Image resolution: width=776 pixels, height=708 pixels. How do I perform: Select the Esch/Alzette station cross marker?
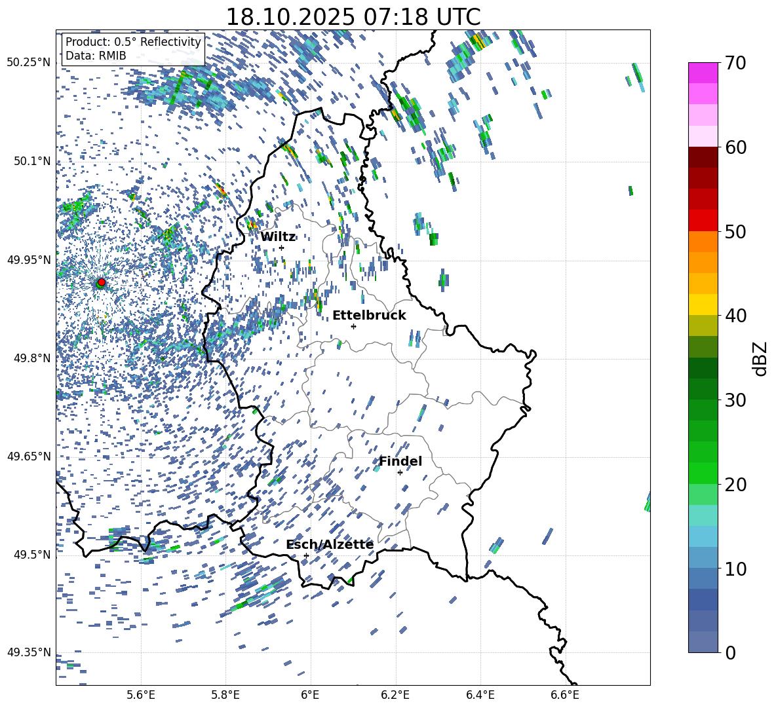[x=306, y=555]
